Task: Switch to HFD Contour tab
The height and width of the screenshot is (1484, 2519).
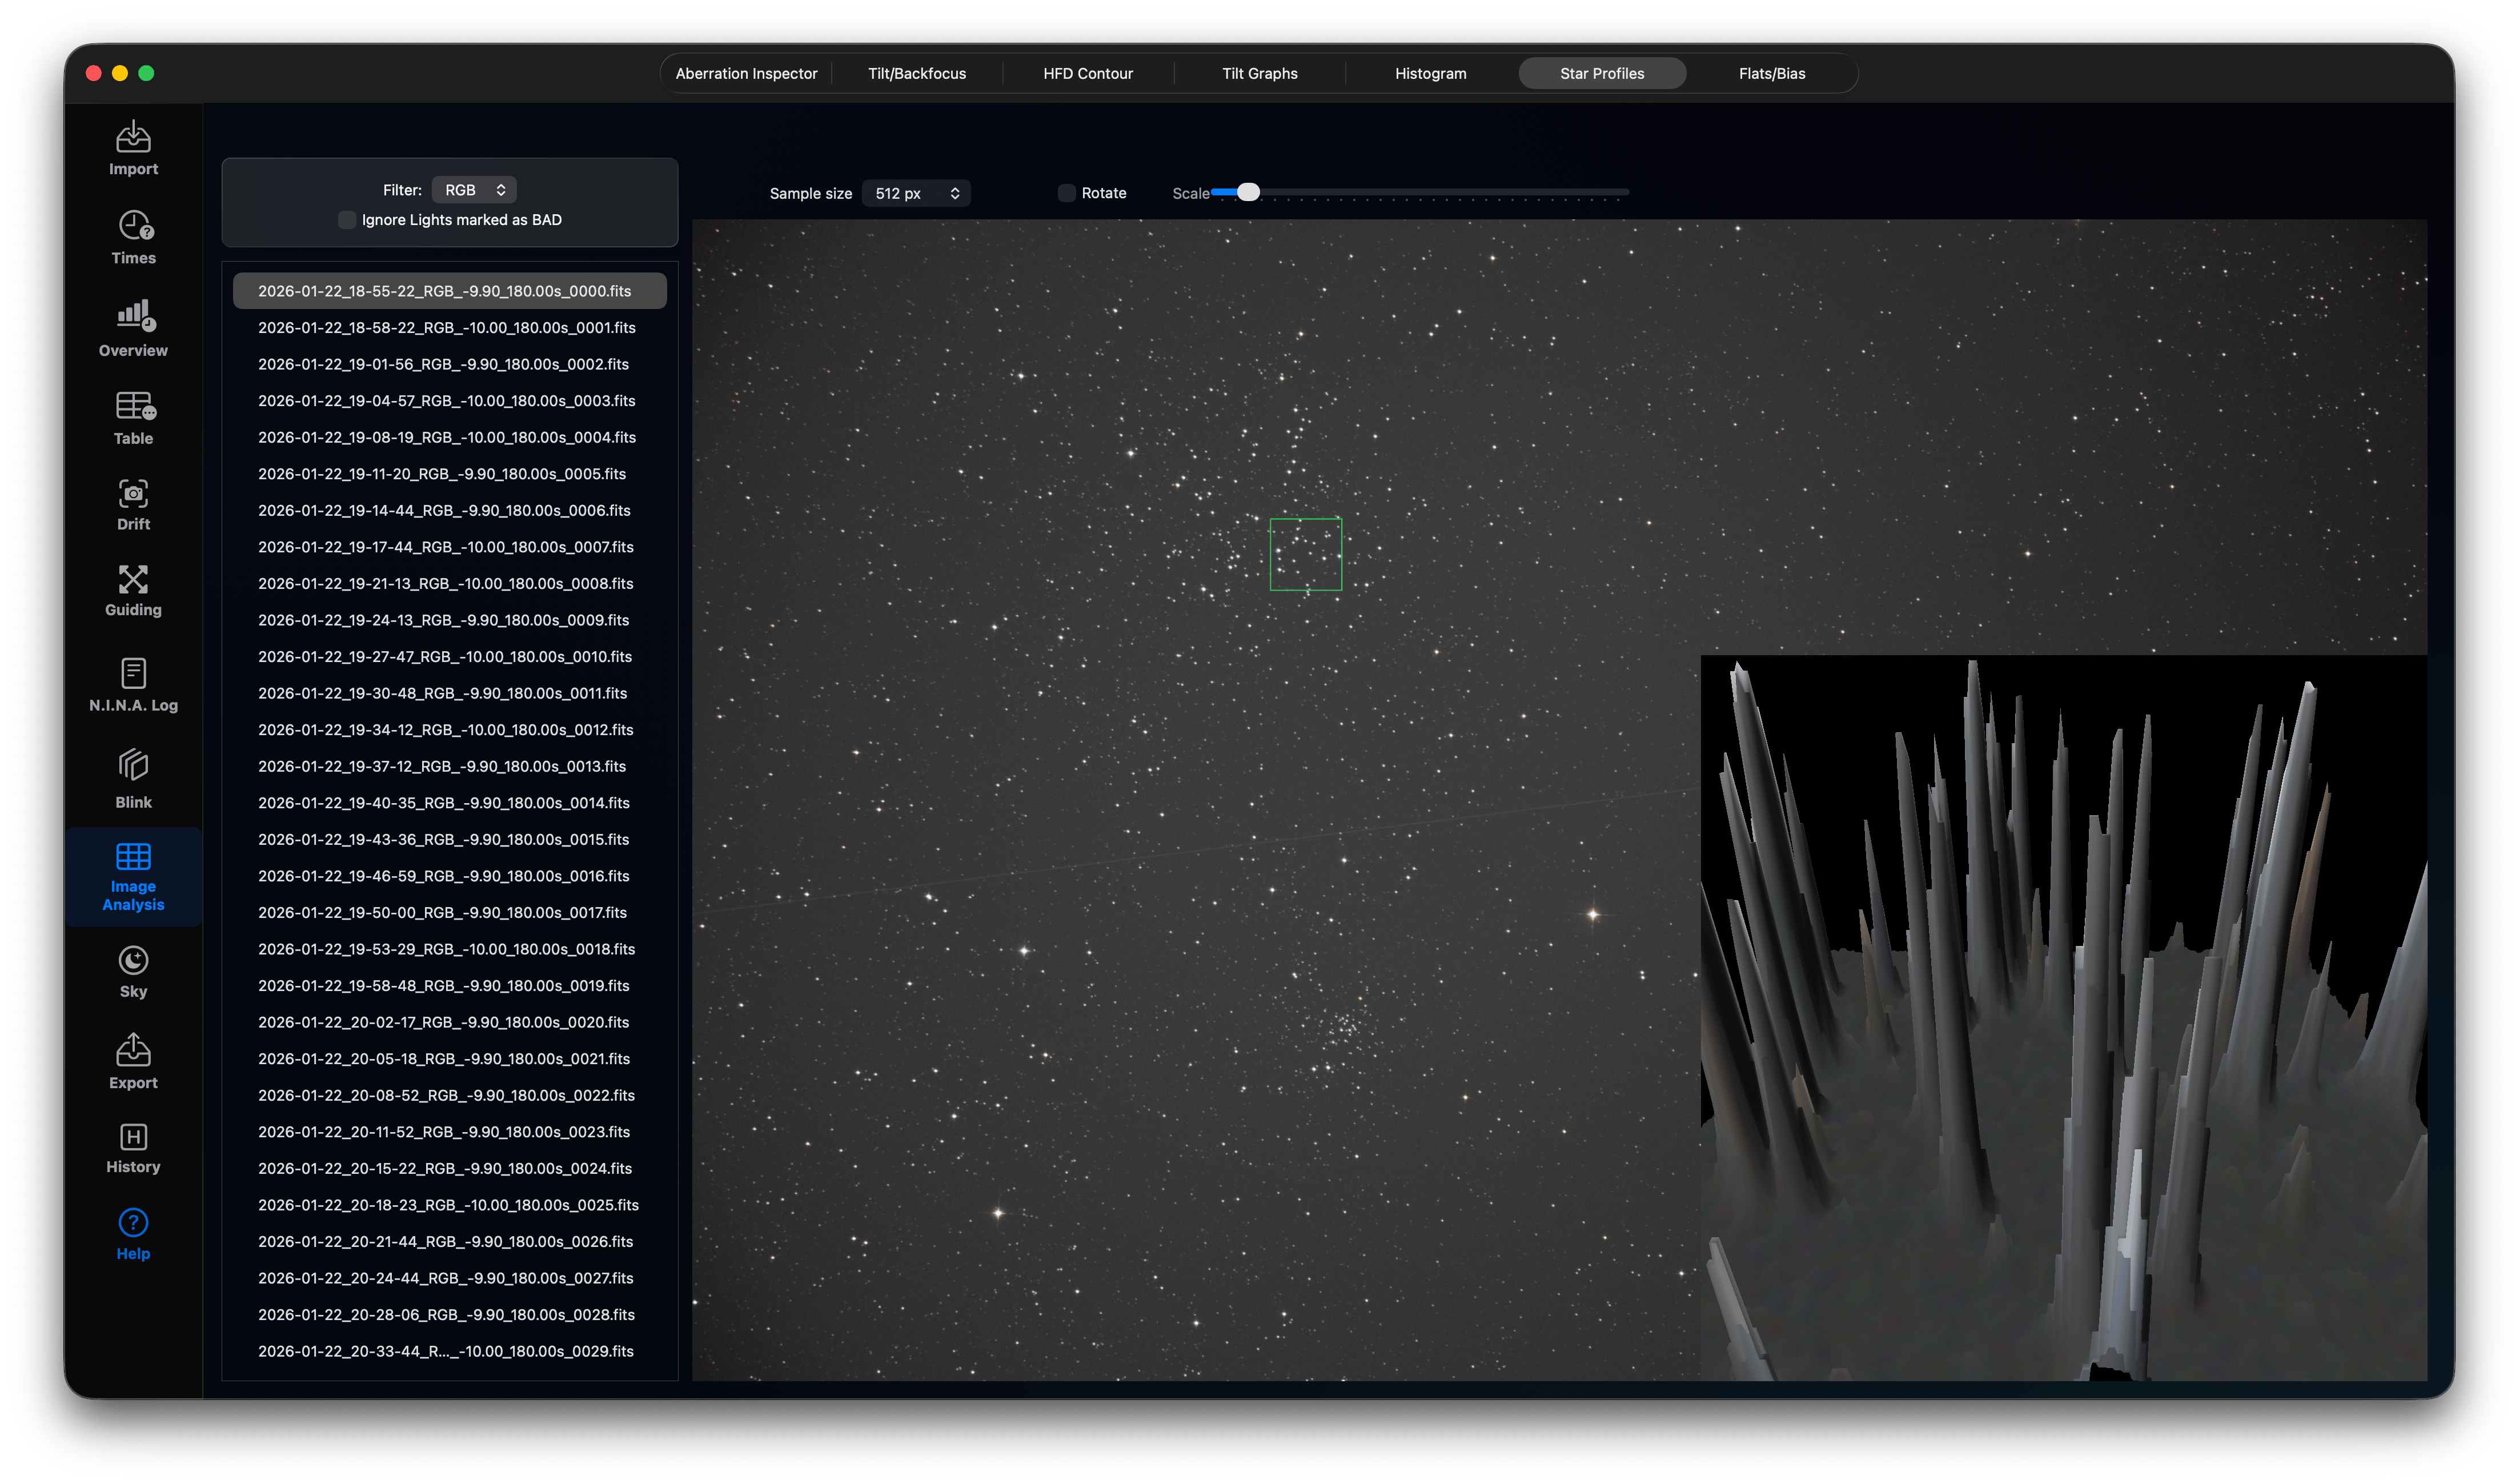Action: point(1088,73)
